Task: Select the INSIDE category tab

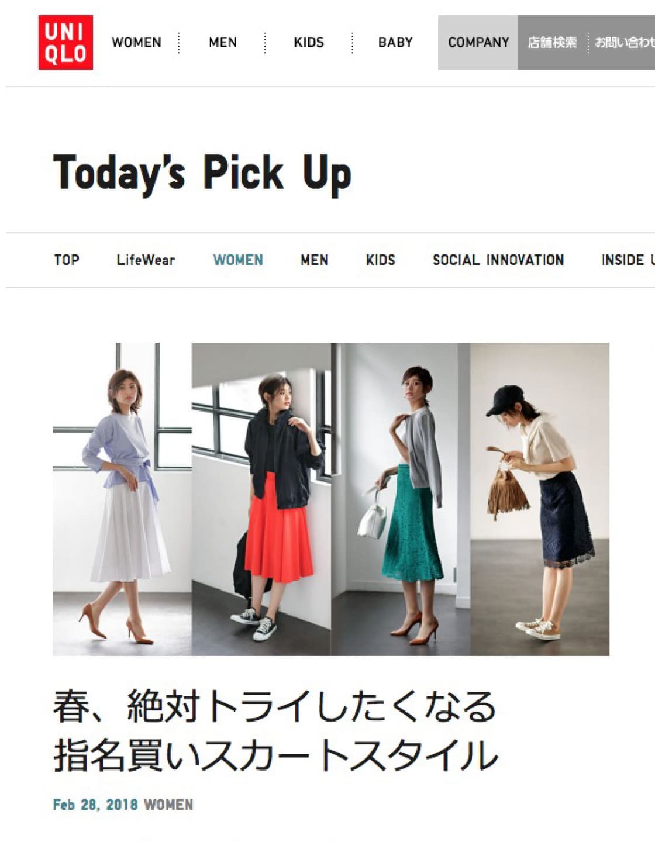Action: tap(628, 260)
